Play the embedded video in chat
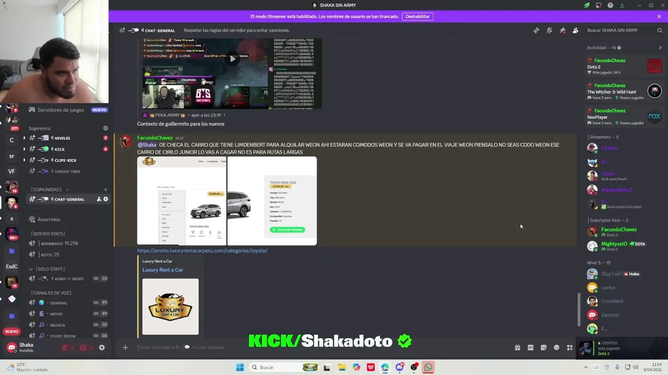 tap(232, 58)
